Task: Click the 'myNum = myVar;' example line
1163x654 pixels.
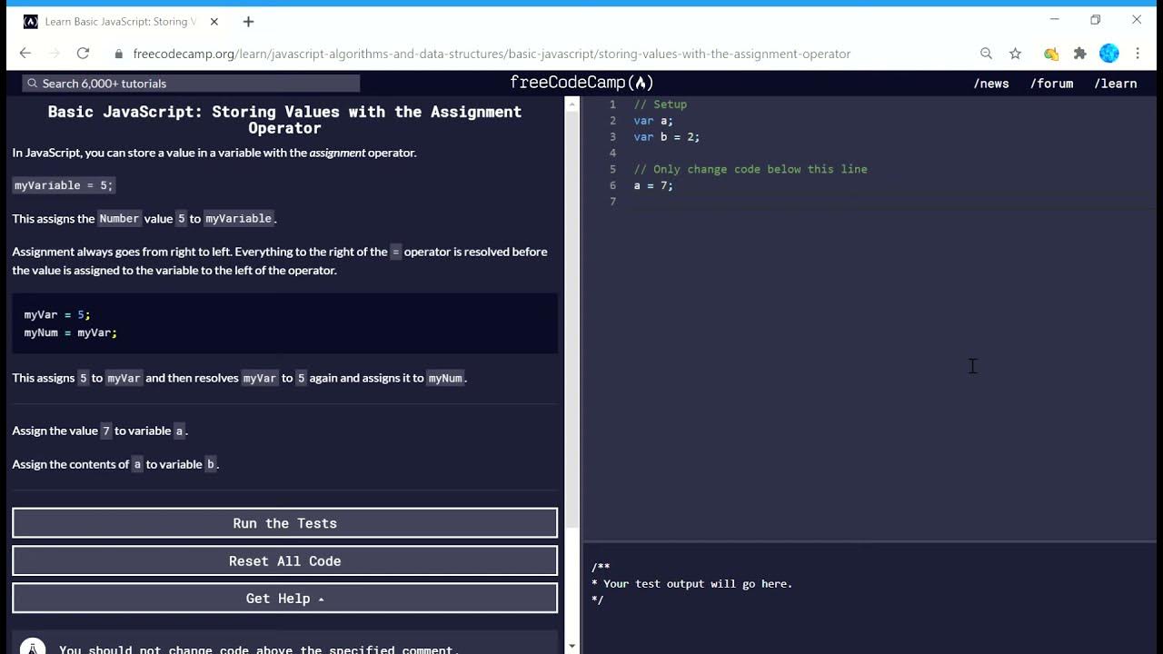Action: [x=71, y=332]
